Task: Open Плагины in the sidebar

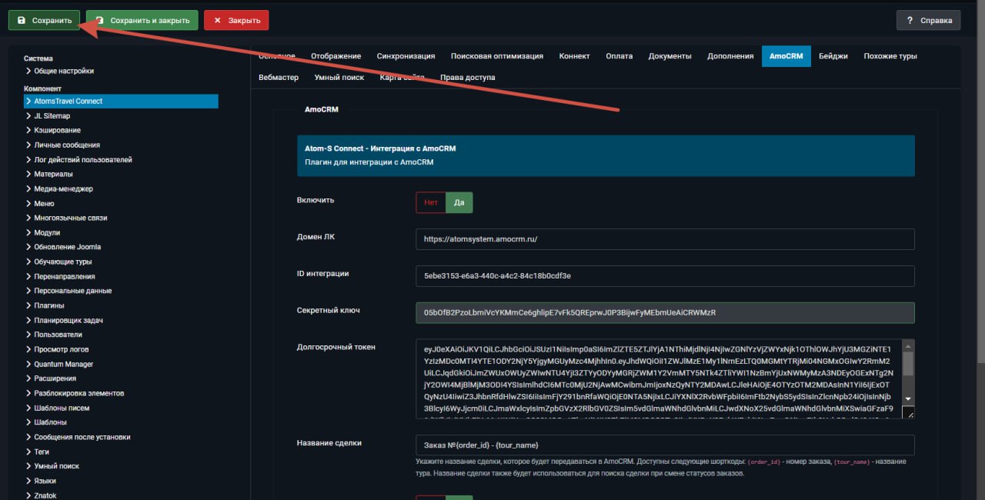Action: (x=49, y=305)
